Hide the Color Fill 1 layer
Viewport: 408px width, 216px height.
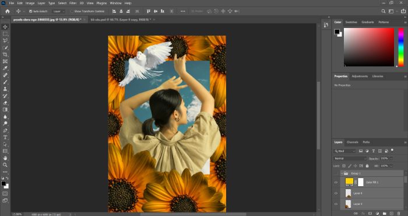336,182
